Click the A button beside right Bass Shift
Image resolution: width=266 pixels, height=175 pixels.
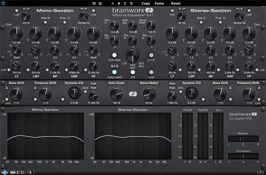pos(231,88)
